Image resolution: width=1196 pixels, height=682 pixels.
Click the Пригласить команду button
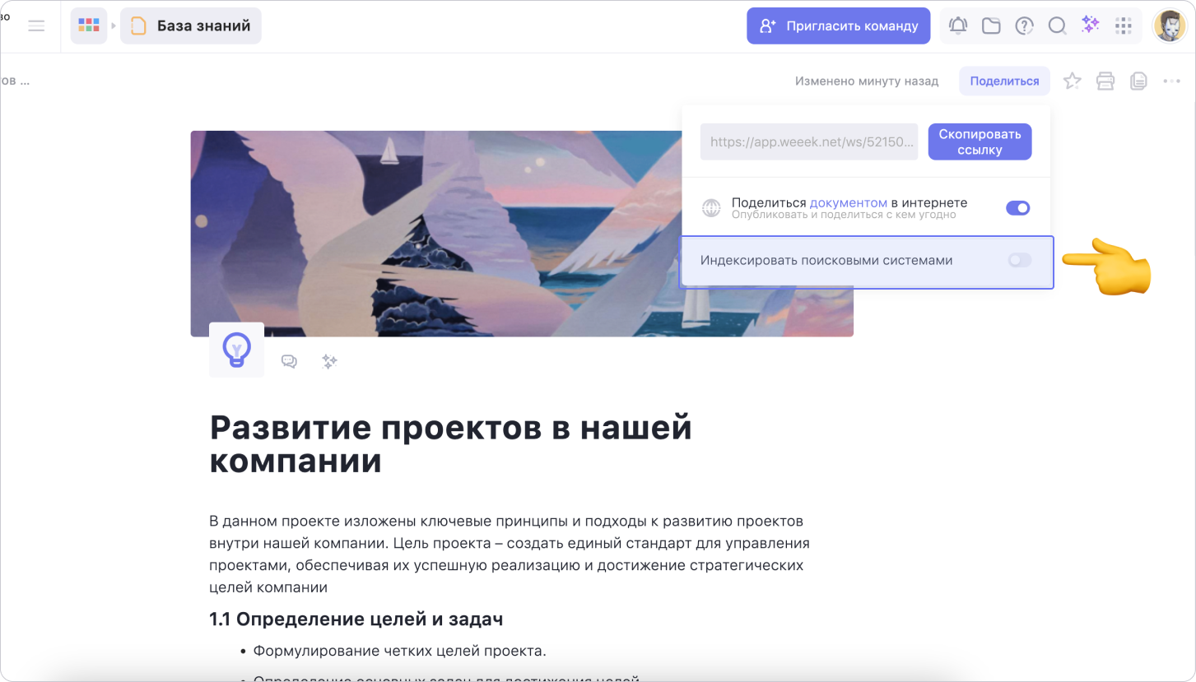(839, 26)
